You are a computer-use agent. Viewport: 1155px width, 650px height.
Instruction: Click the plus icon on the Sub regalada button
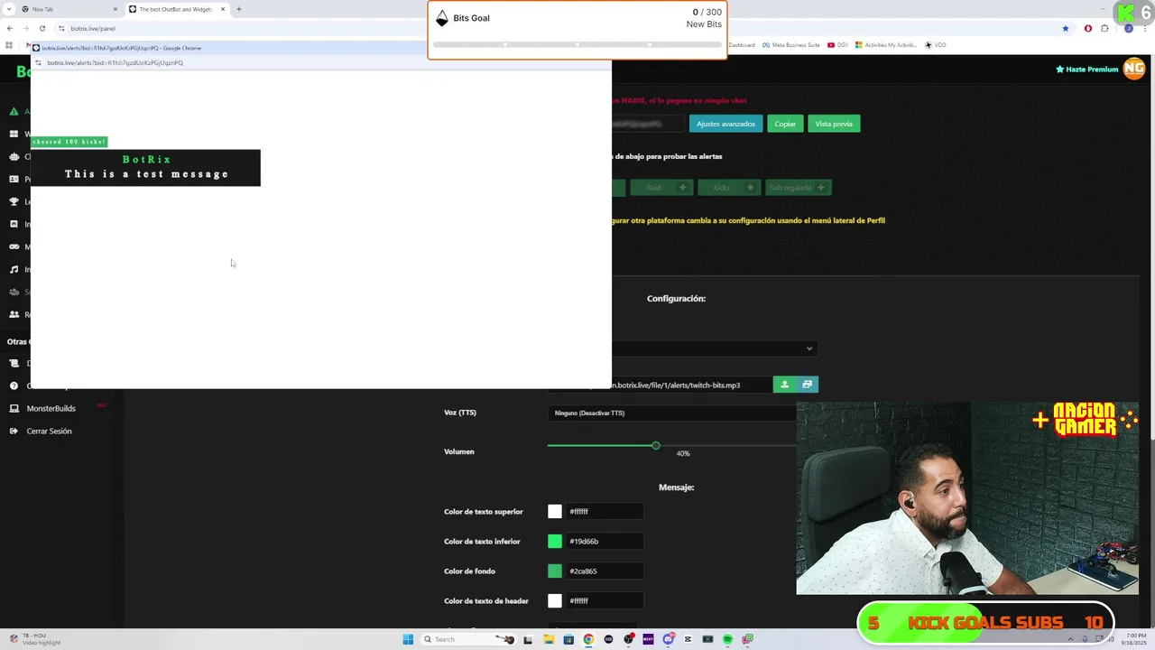pos(820,188)
